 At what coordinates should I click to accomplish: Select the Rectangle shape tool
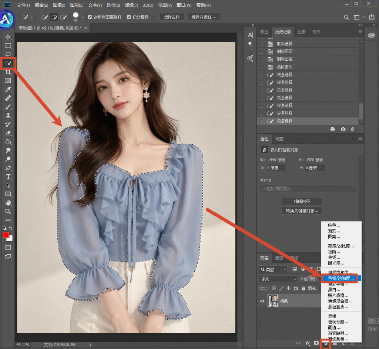coord(8,194)
